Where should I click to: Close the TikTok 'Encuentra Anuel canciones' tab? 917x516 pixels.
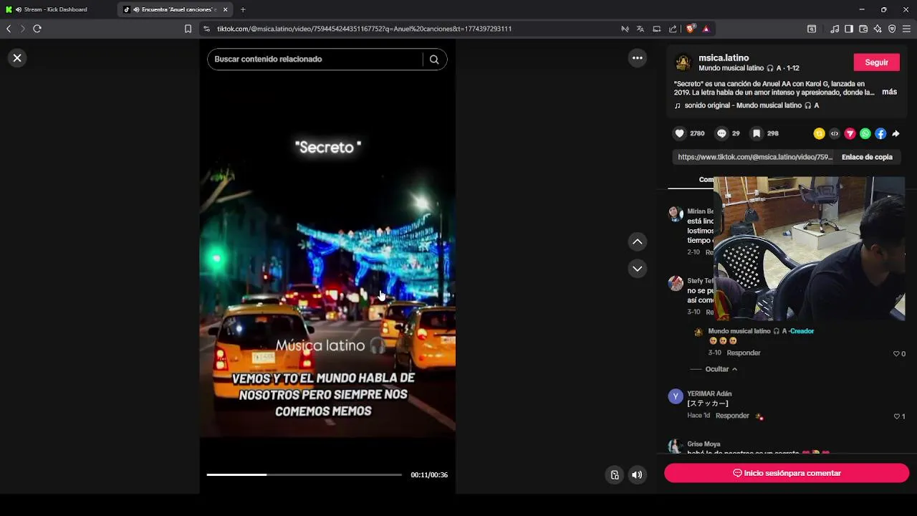click(x=225, y=9)
